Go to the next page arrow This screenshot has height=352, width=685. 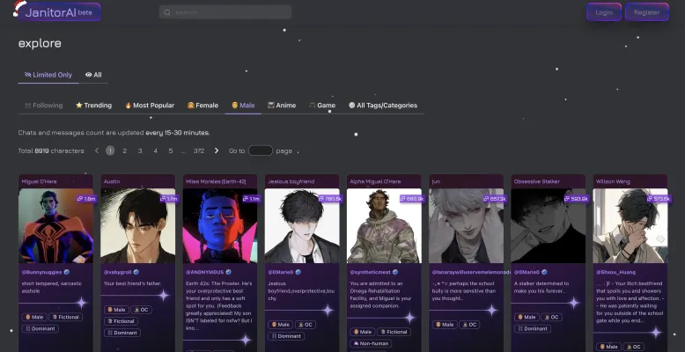point(217,150)
